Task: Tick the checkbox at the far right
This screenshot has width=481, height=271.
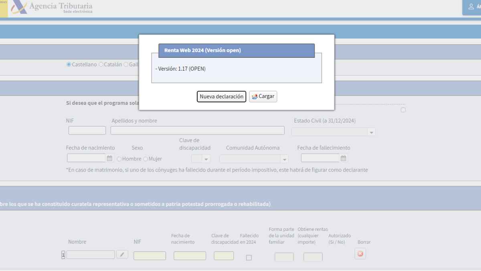Action: click(x=403, y=109)
